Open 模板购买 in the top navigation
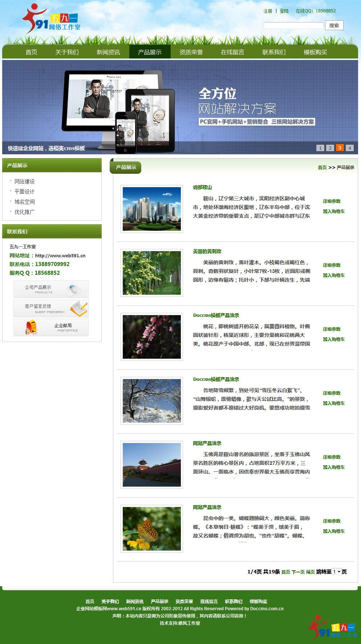Viewport: 361px width, 644px height. coord(315,52)
